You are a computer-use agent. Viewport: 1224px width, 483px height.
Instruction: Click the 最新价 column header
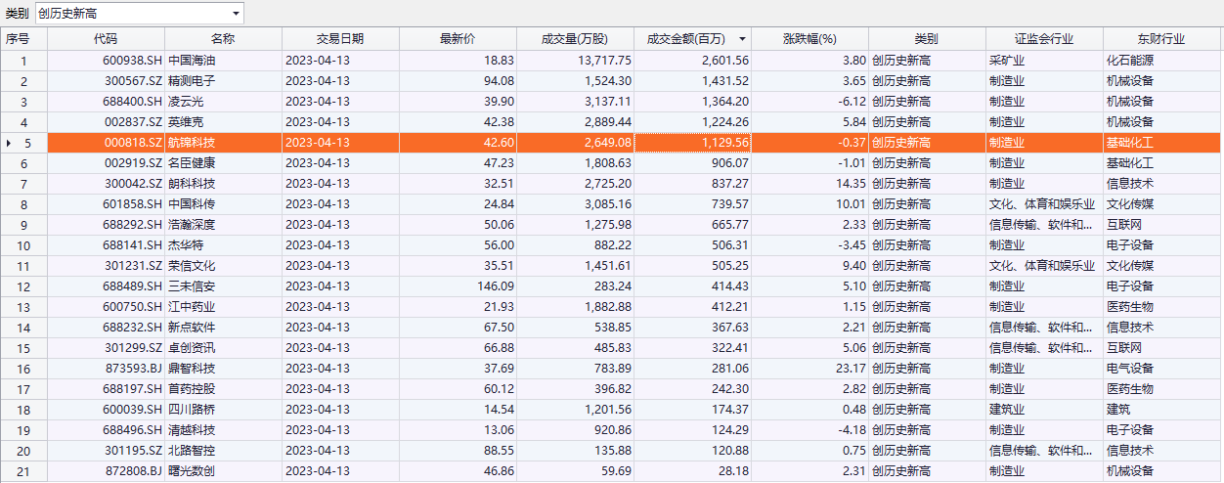tap(458, 39)
